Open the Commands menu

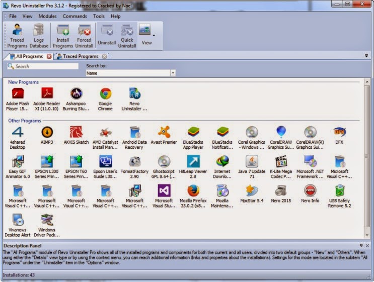point(74,16)
